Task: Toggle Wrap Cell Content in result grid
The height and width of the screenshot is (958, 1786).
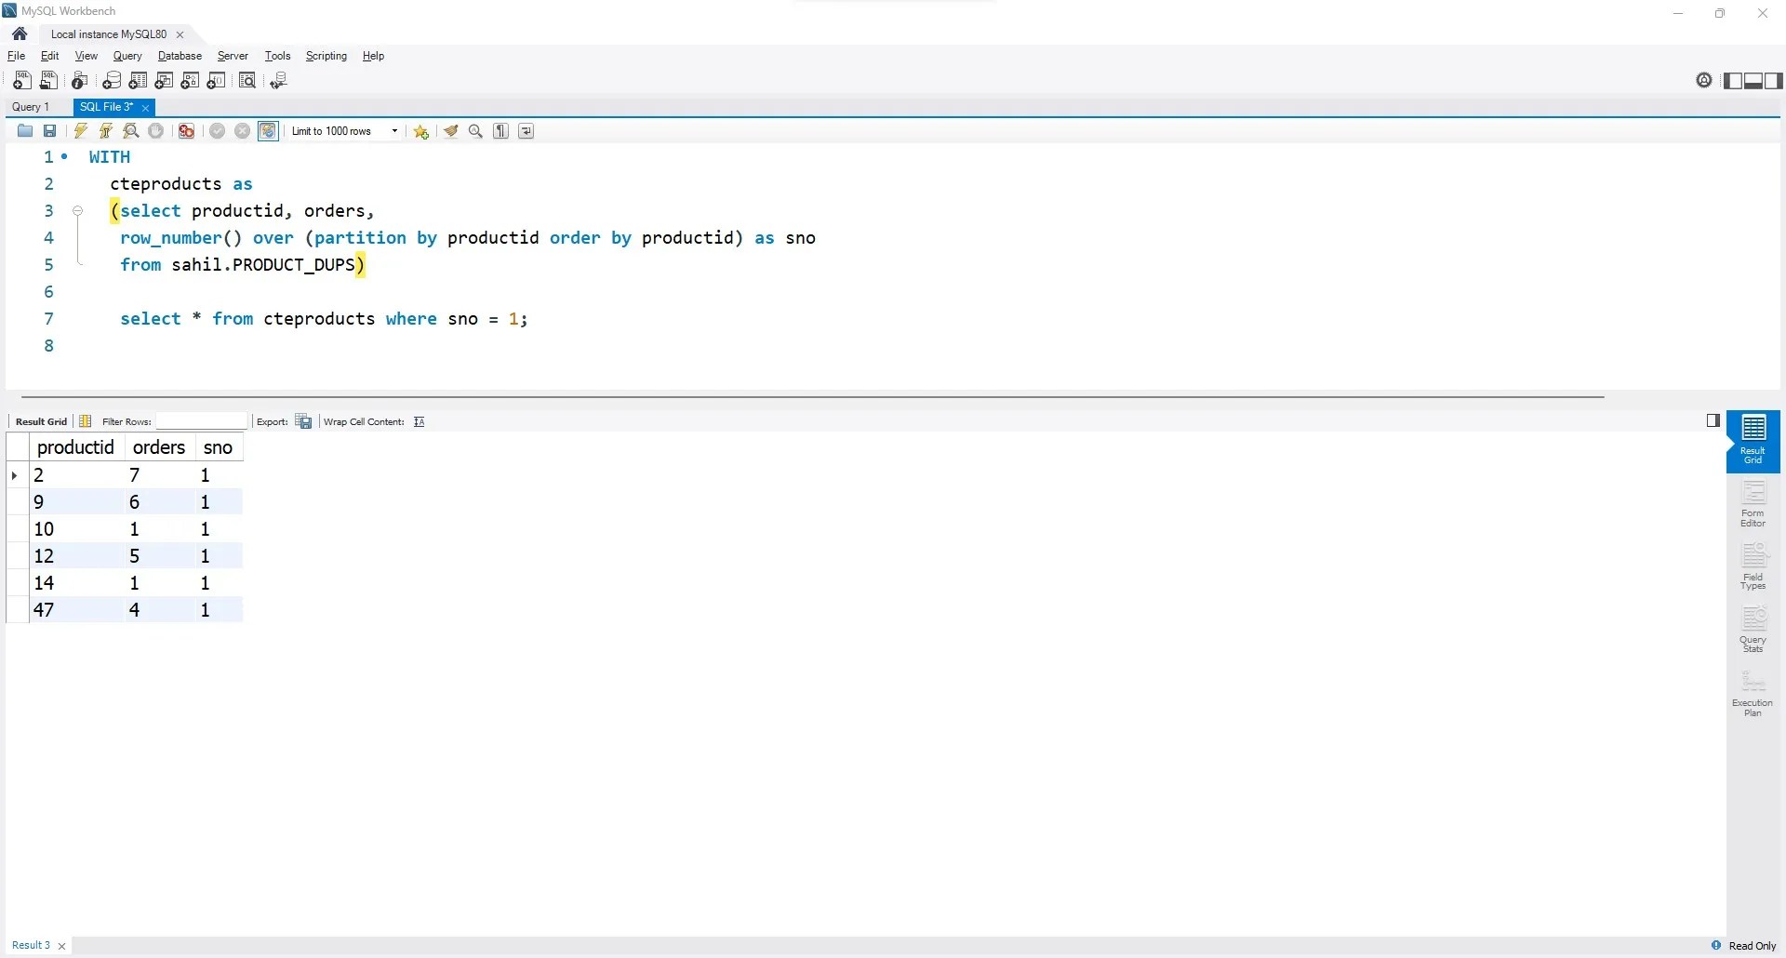Action: click(x=418, y=421)
